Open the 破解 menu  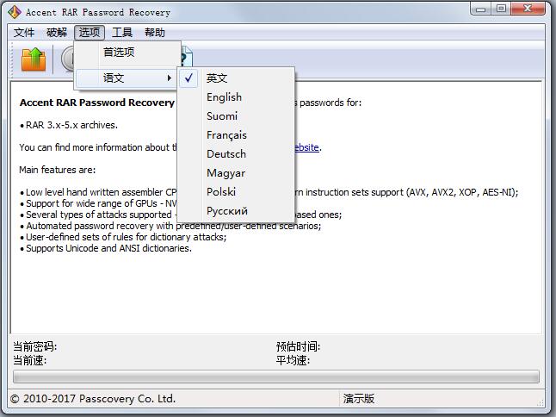pyautogui.click(x=57, y=33)
